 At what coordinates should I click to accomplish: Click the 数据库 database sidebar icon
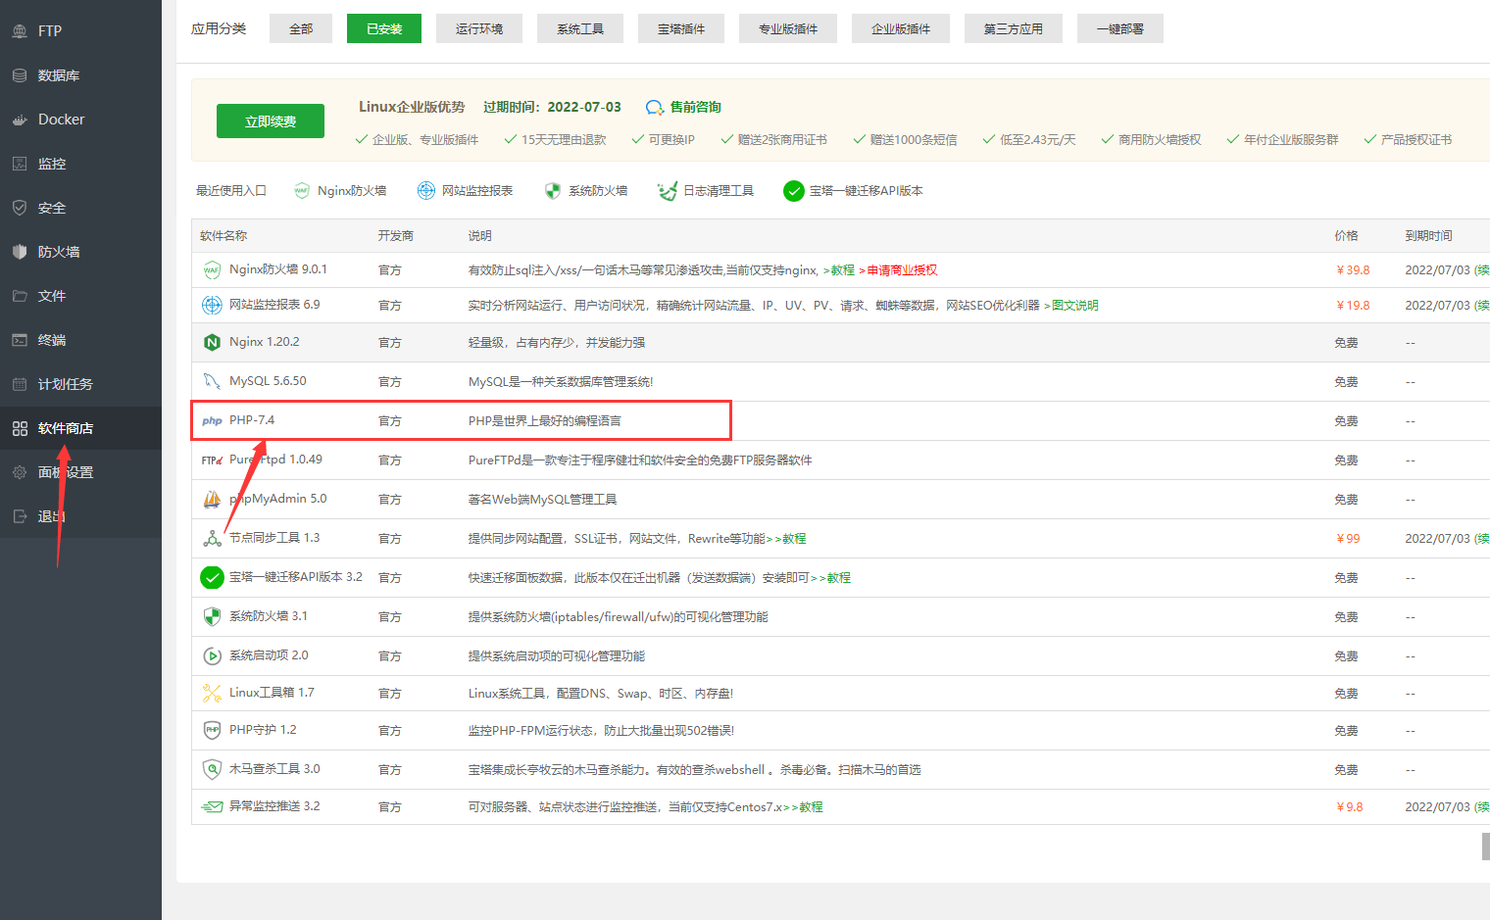tap(20, 75)
